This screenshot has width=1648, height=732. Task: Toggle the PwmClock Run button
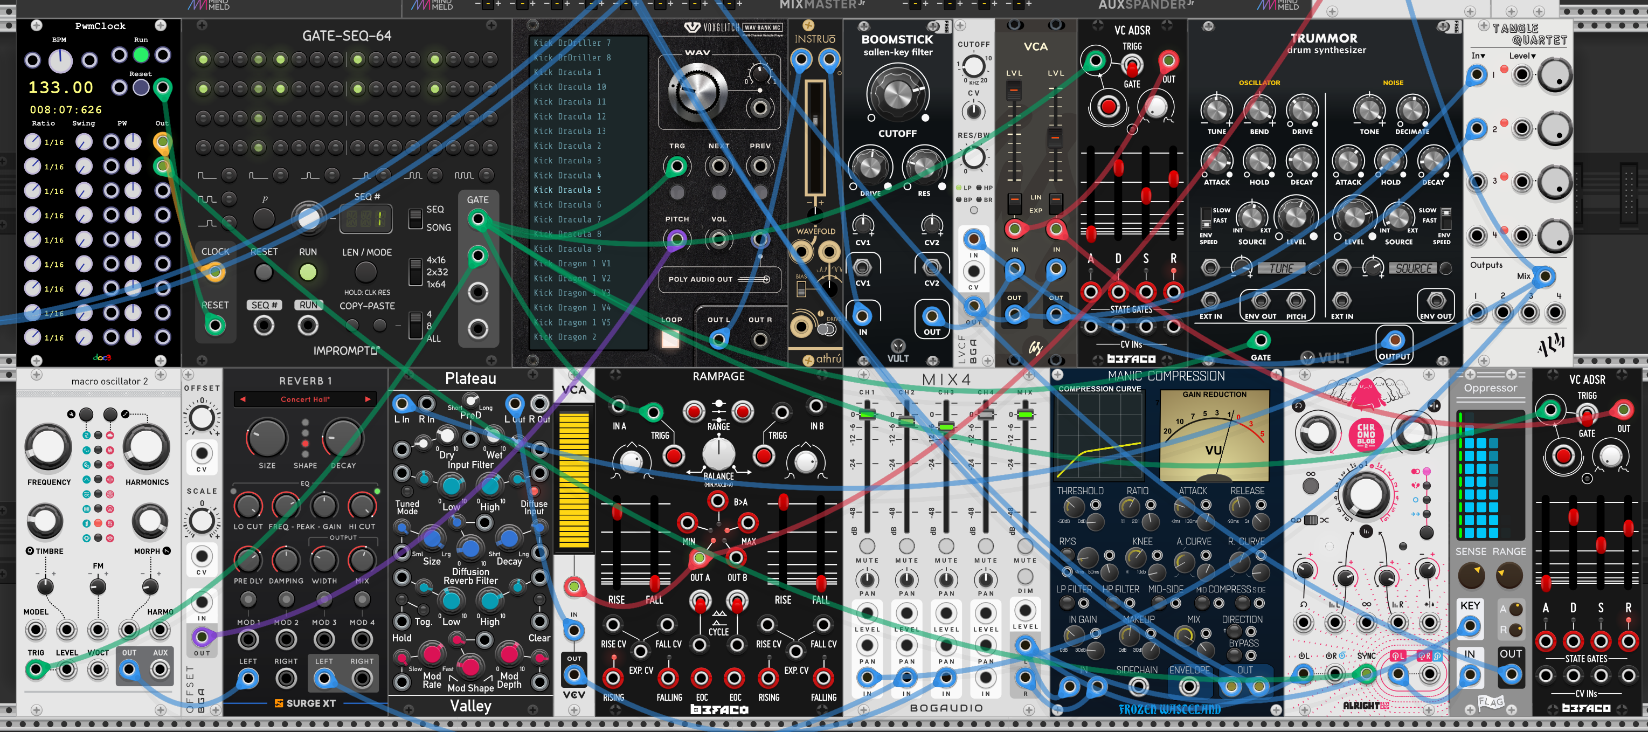point(141,55)
